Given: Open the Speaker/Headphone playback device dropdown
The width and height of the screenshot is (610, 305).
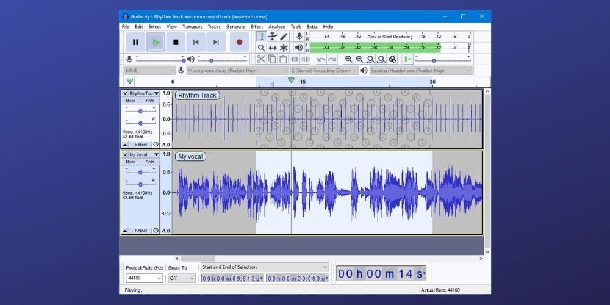Looking at the screenshot, I should coord(420,70).
